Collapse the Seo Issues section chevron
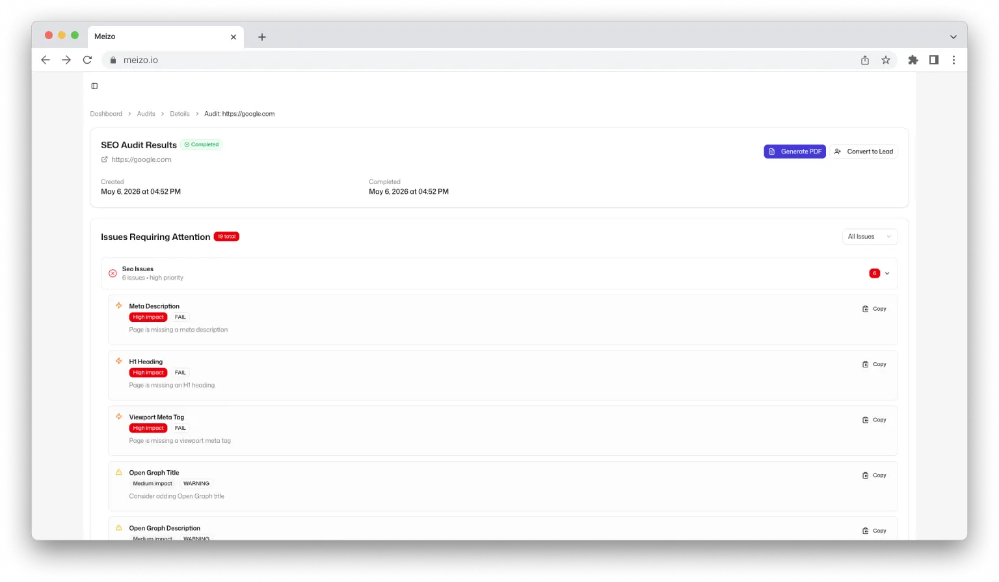Screen dimensions: 999x582 (887, 273)
